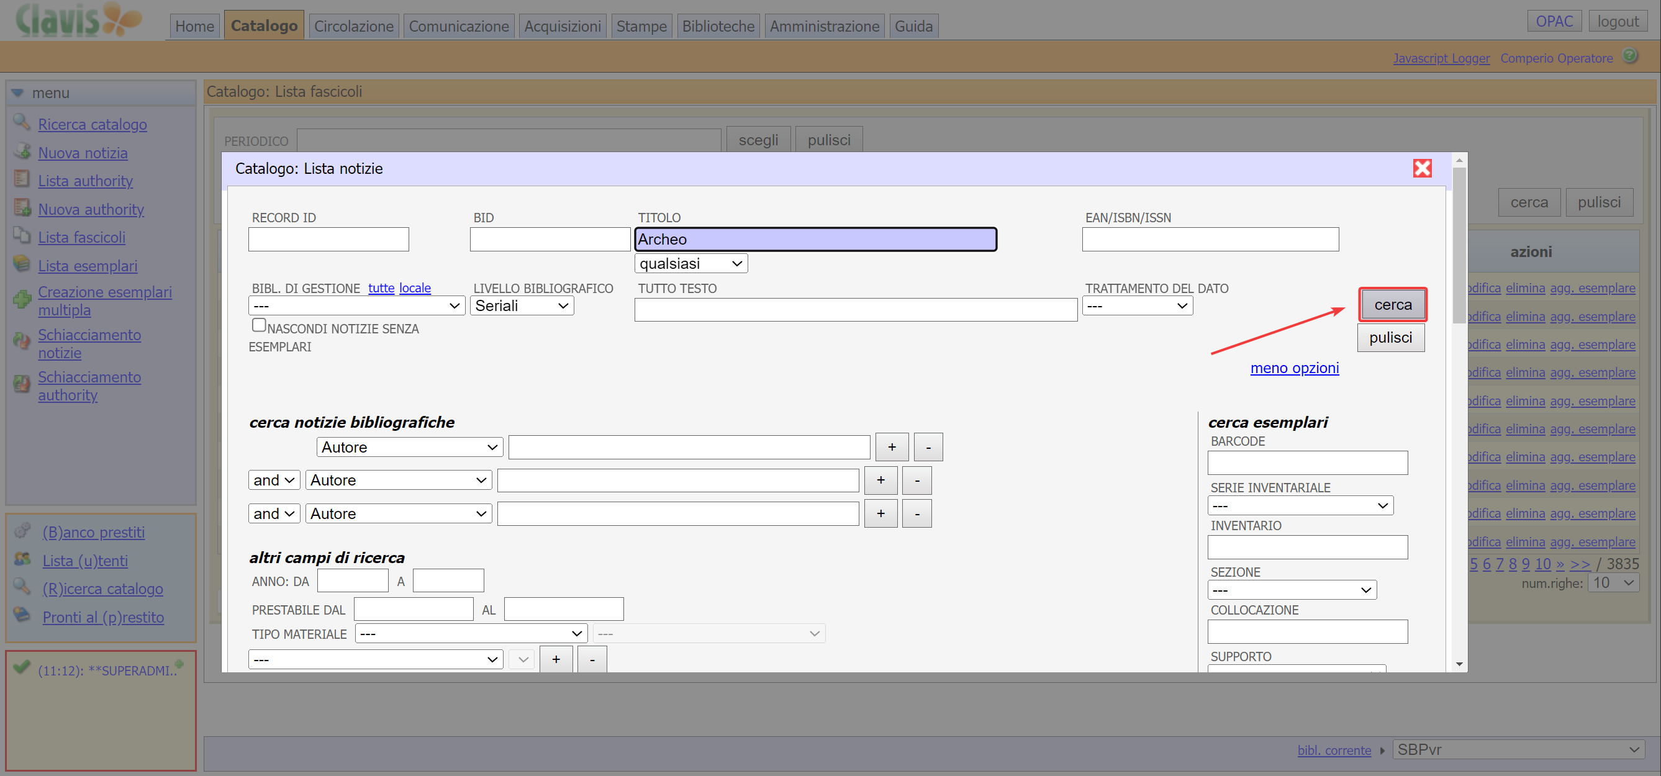
Task: Open the Circolazione tab
Action: coord(353,27)
